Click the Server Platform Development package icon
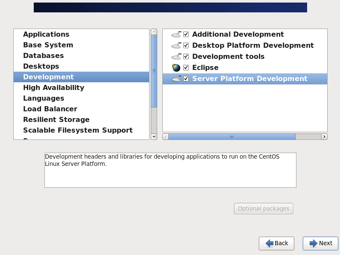 pyautogui.click(x=176, y=79)
